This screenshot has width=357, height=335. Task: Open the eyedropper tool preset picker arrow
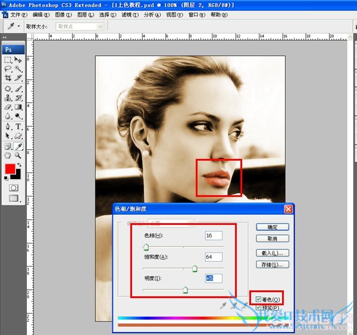click(18, 27)
